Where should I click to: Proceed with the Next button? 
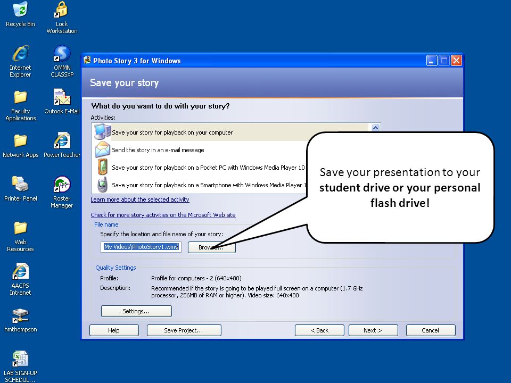(x=373, y=330)
